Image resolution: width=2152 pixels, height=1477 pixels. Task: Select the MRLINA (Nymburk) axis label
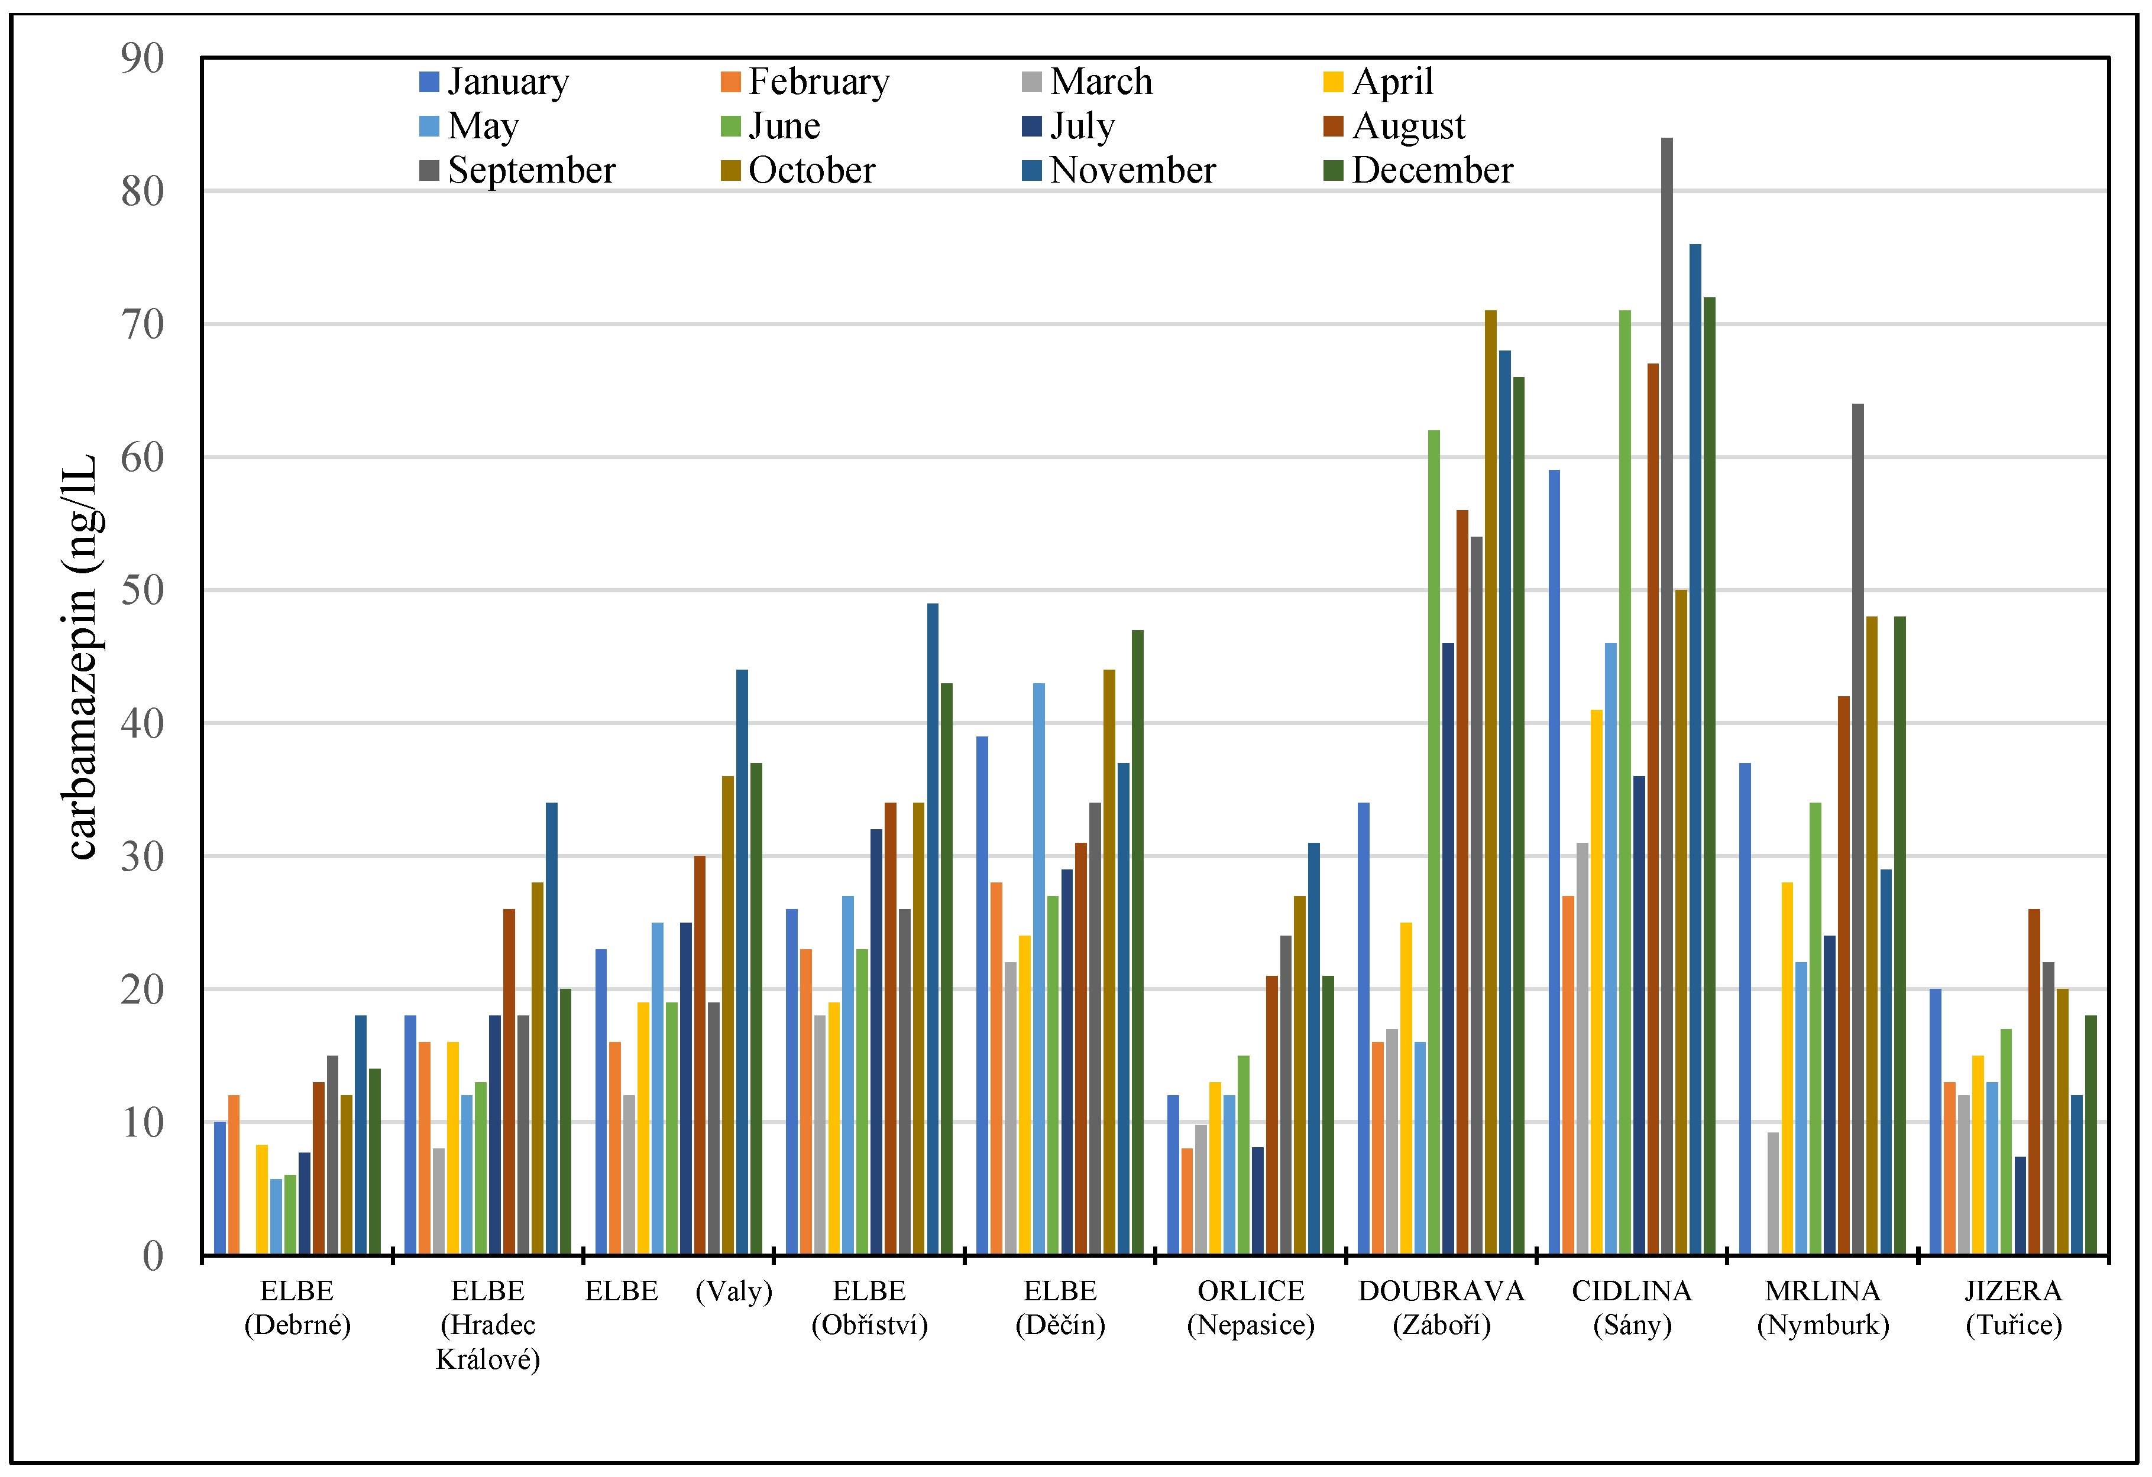[x=1823, y=1307]
